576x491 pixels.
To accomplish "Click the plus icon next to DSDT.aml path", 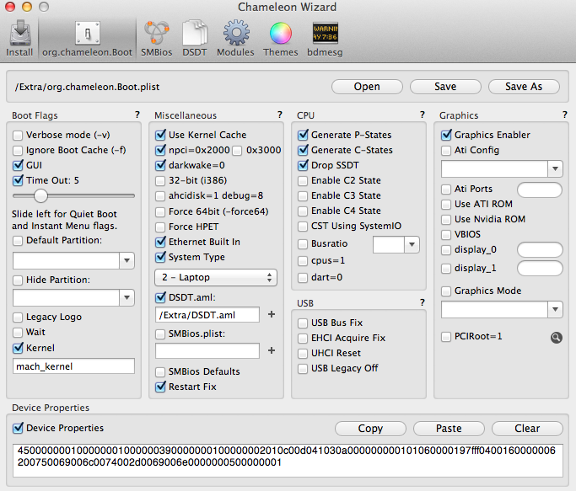I will pos(272,314).
